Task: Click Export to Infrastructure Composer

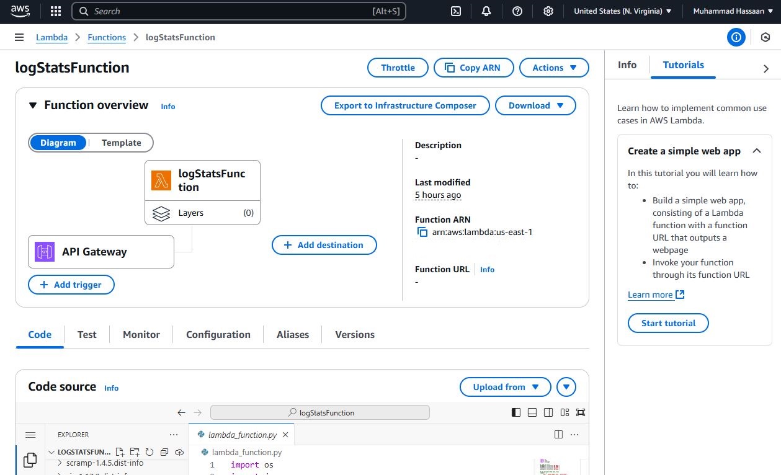Action: [x=405, y=105]
